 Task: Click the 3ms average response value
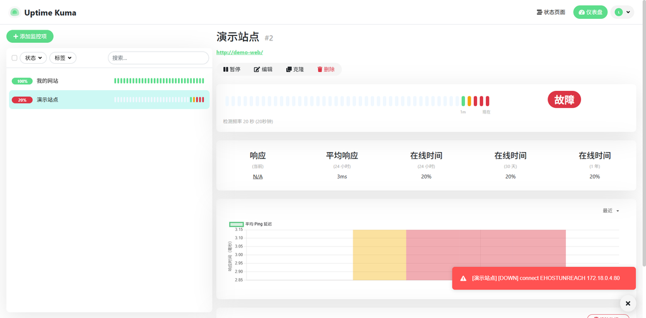[x=342, y=177]
